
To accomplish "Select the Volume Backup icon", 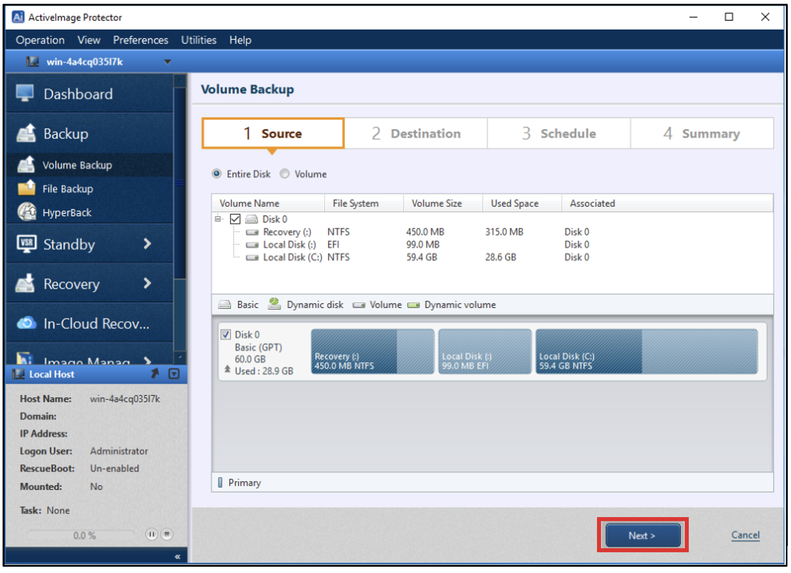I will tap(26, 165).
